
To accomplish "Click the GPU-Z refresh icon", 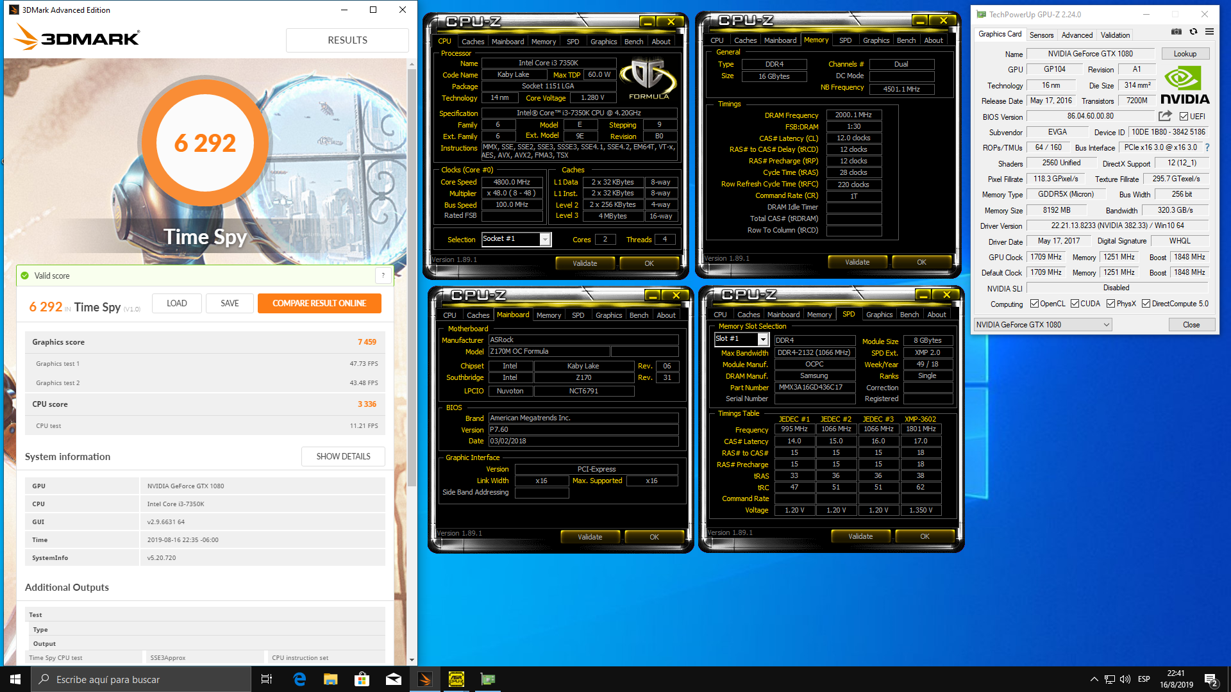I will pyautogui.click(x=1193, y=31).
